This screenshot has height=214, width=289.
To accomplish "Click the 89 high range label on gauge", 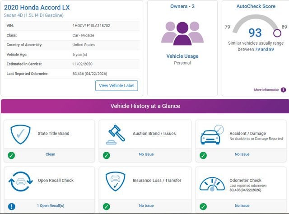I will pyautogui.click(x=284, y=27).
